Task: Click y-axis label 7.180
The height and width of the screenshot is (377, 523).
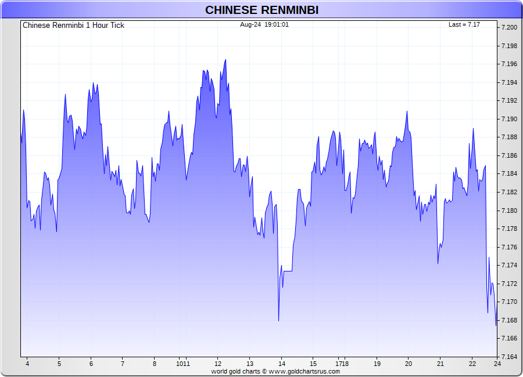Action: tap(509, 211)
